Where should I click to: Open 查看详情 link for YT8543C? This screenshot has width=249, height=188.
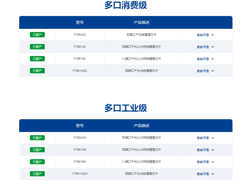pos(203,35)
